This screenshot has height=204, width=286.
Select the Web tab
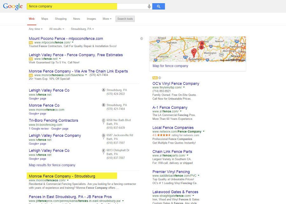pyautogui.click(x=31, y=19)
